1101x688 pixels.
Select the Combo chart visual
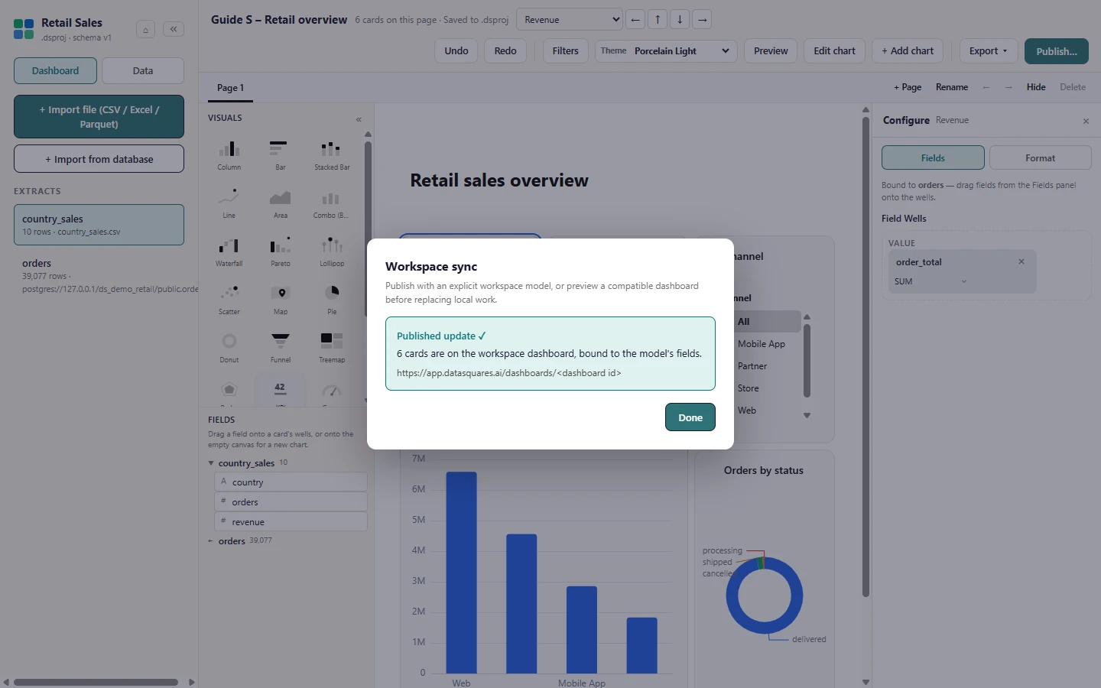[332, 203]
